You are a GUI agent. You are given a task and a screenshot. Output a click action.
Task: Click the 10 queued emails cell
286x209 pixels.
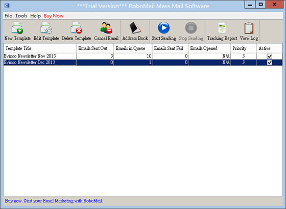coord(133,56)
